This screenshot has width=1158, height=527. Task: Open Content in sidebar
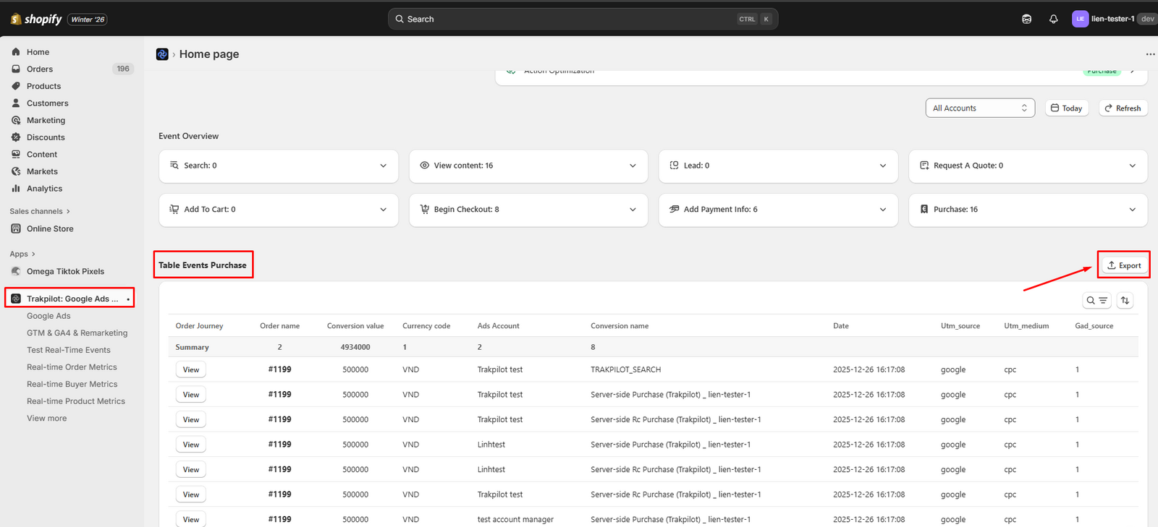(x=42, y=155)
